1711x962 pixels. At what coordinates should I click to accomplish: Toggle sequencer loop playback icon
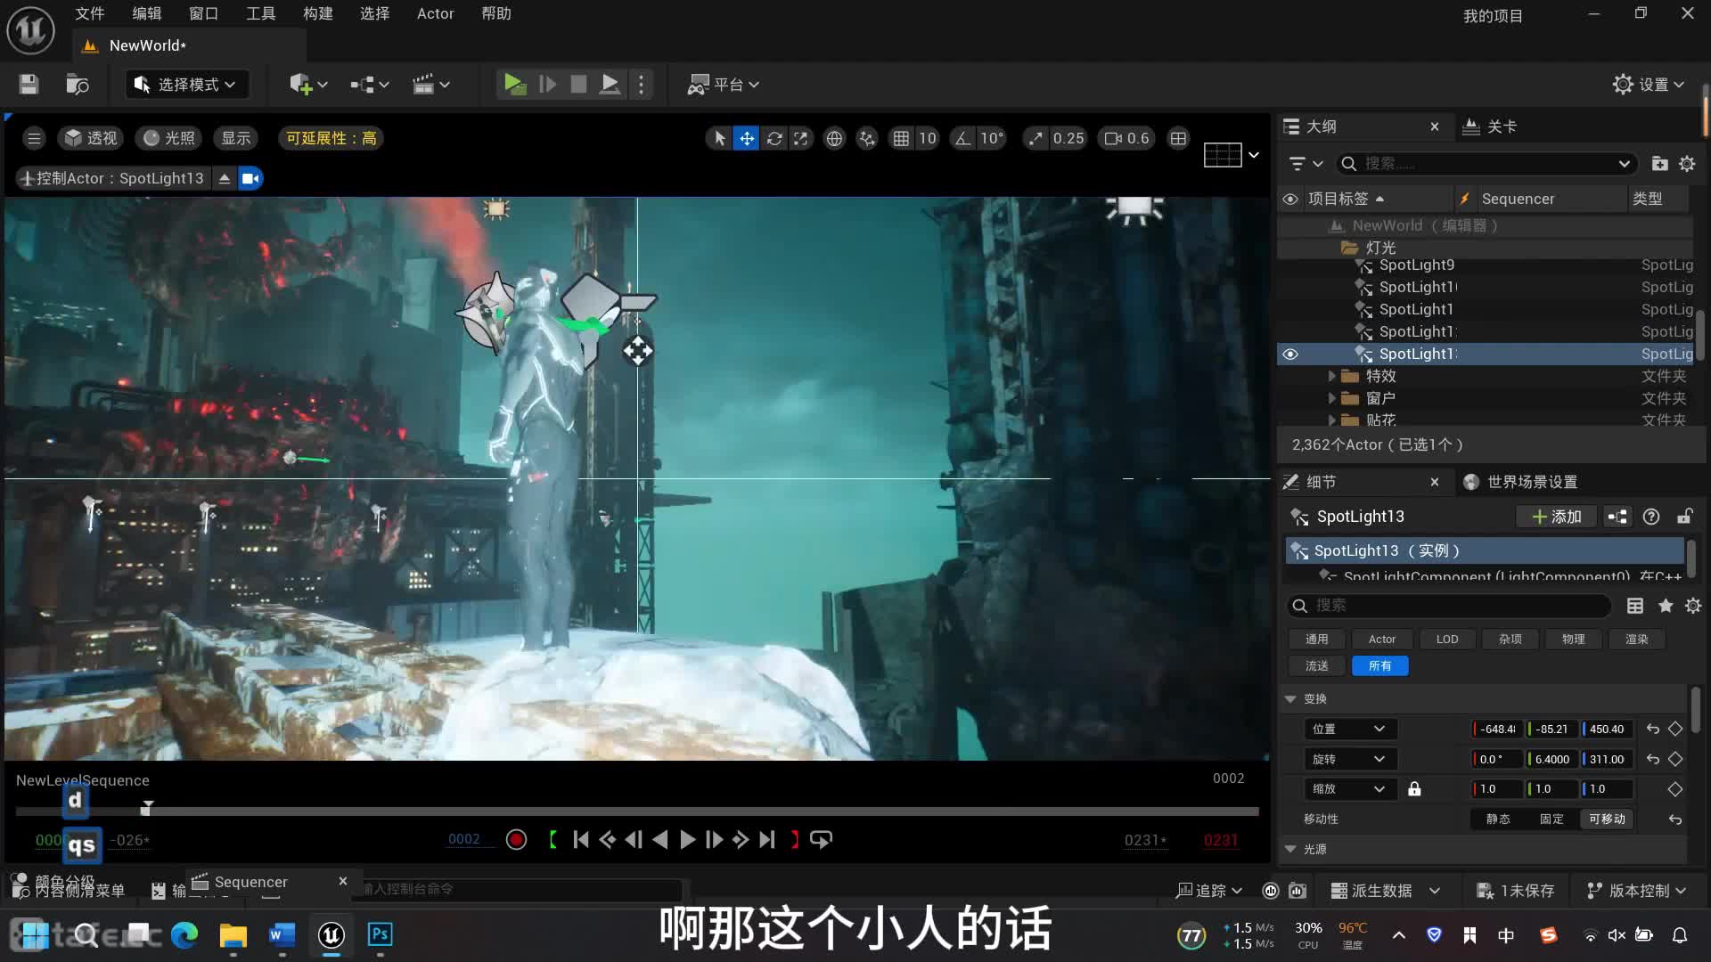[821, 840]
